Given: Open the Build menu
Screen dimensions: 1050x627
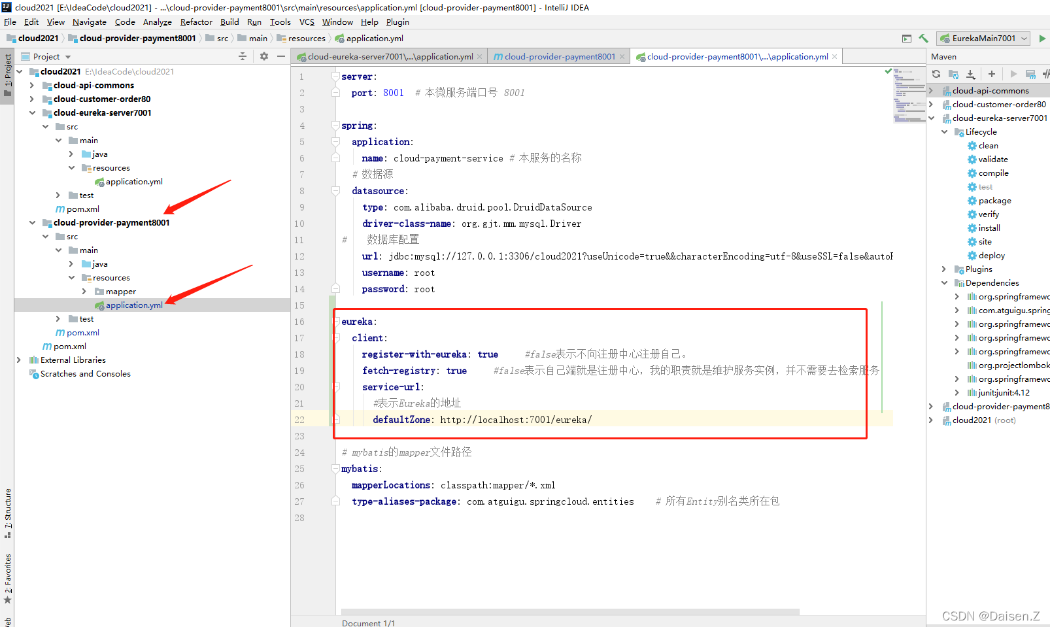Looking at the screenshot, I should point(229,22).
